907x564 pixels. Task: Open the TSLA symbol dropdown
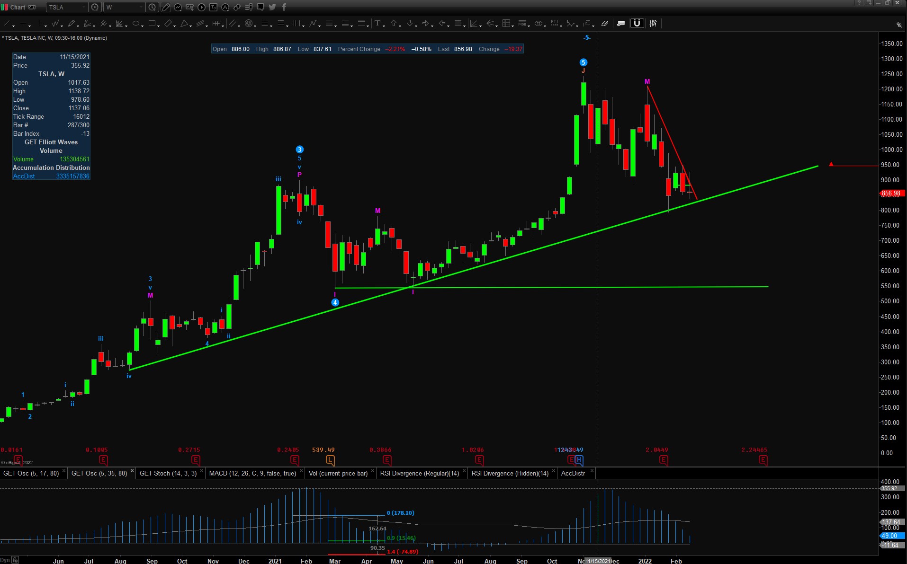(84, 7)
